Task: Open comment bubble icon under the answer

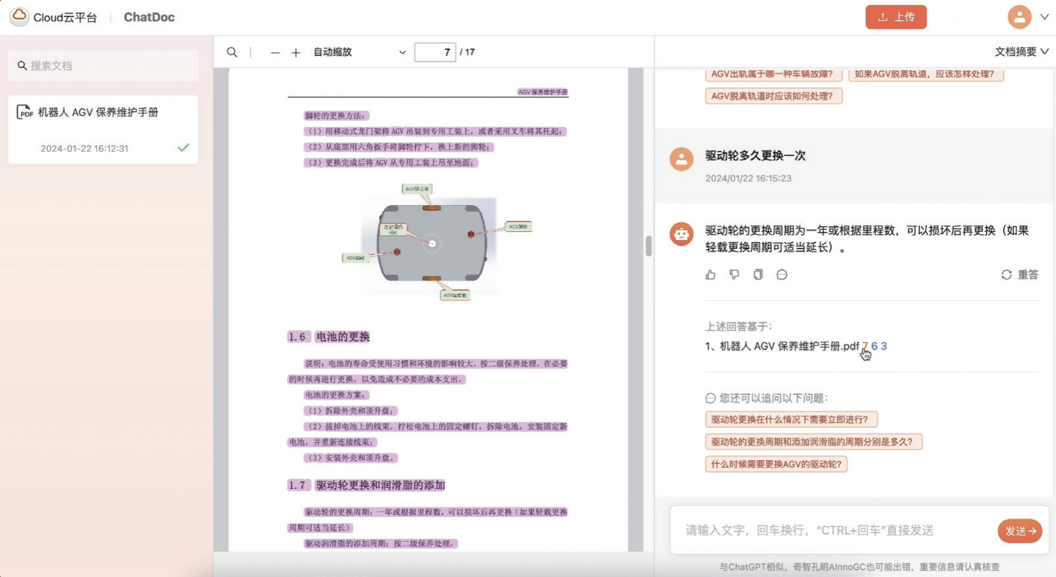Action: [x=782, y=275]
